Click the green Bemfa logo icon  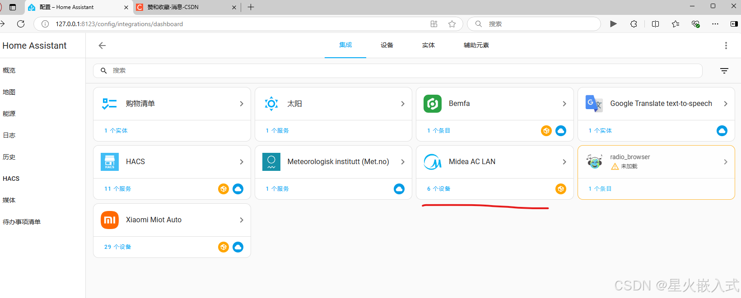click(x=433, y=104)
